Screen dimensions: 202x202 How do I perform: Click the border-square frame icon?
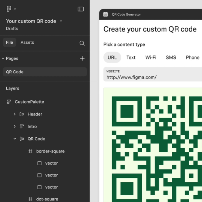coord(30,151)
